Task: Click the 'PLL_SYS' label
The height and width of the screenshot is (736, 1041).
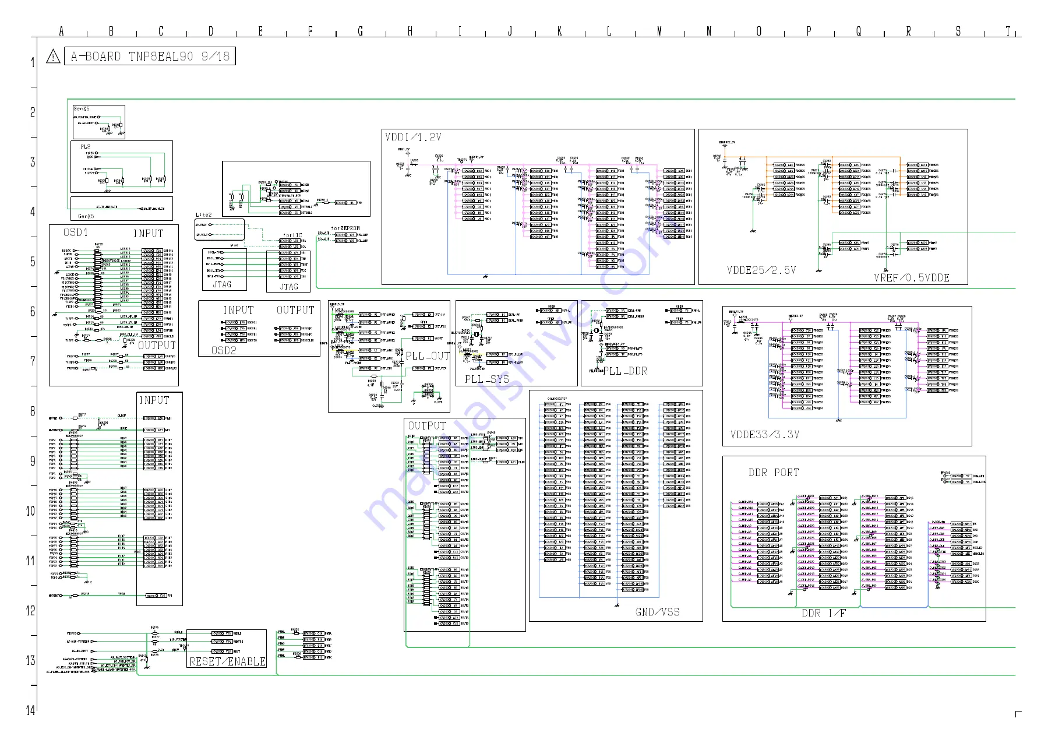Action: [487, 379]
